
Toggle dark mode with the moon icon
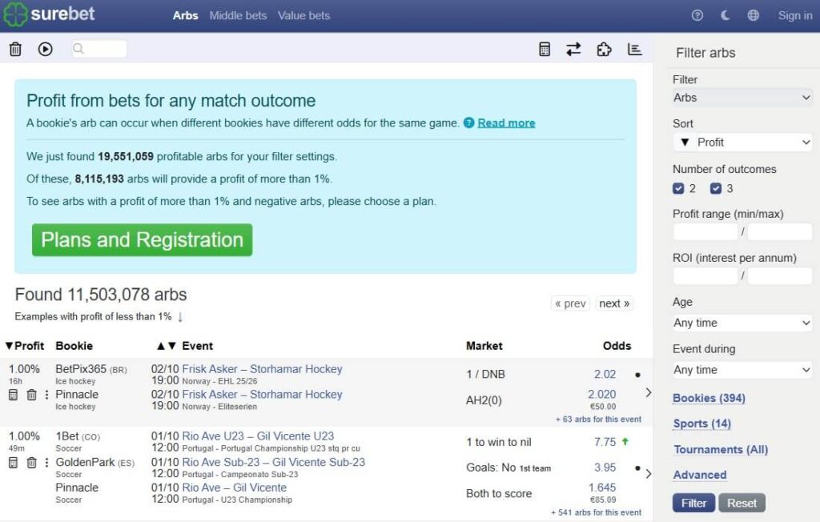click(726, 15)
